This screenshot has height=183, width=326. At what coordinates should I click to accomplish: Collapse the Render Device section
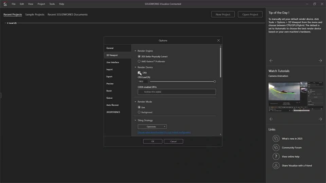[135, 67]
